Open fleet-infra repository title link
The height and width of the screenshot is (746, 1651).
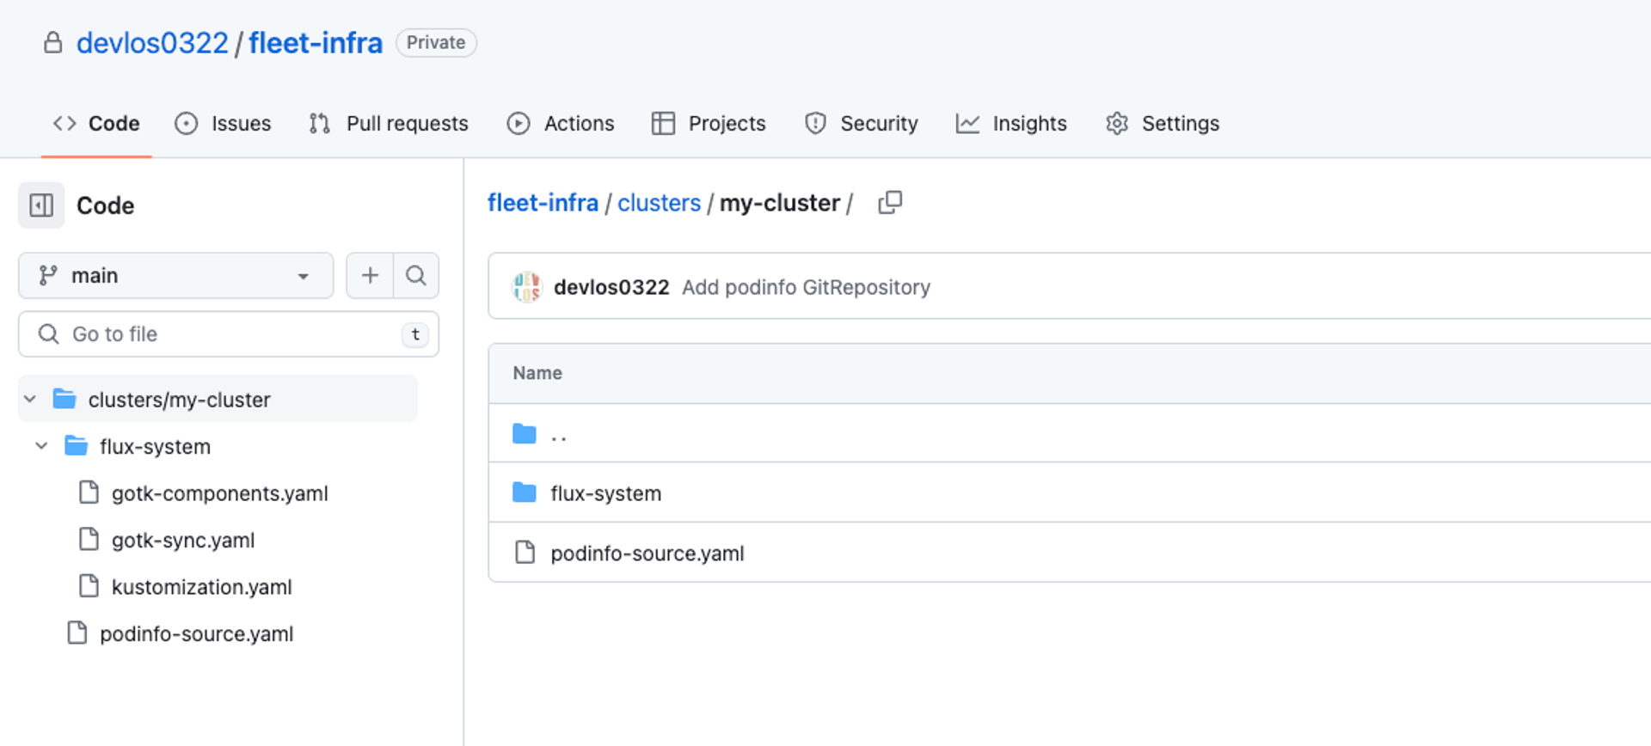pos(316,43)
